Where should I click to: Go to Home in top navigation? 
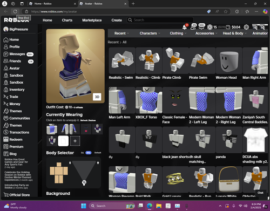(x=48, y=20)
